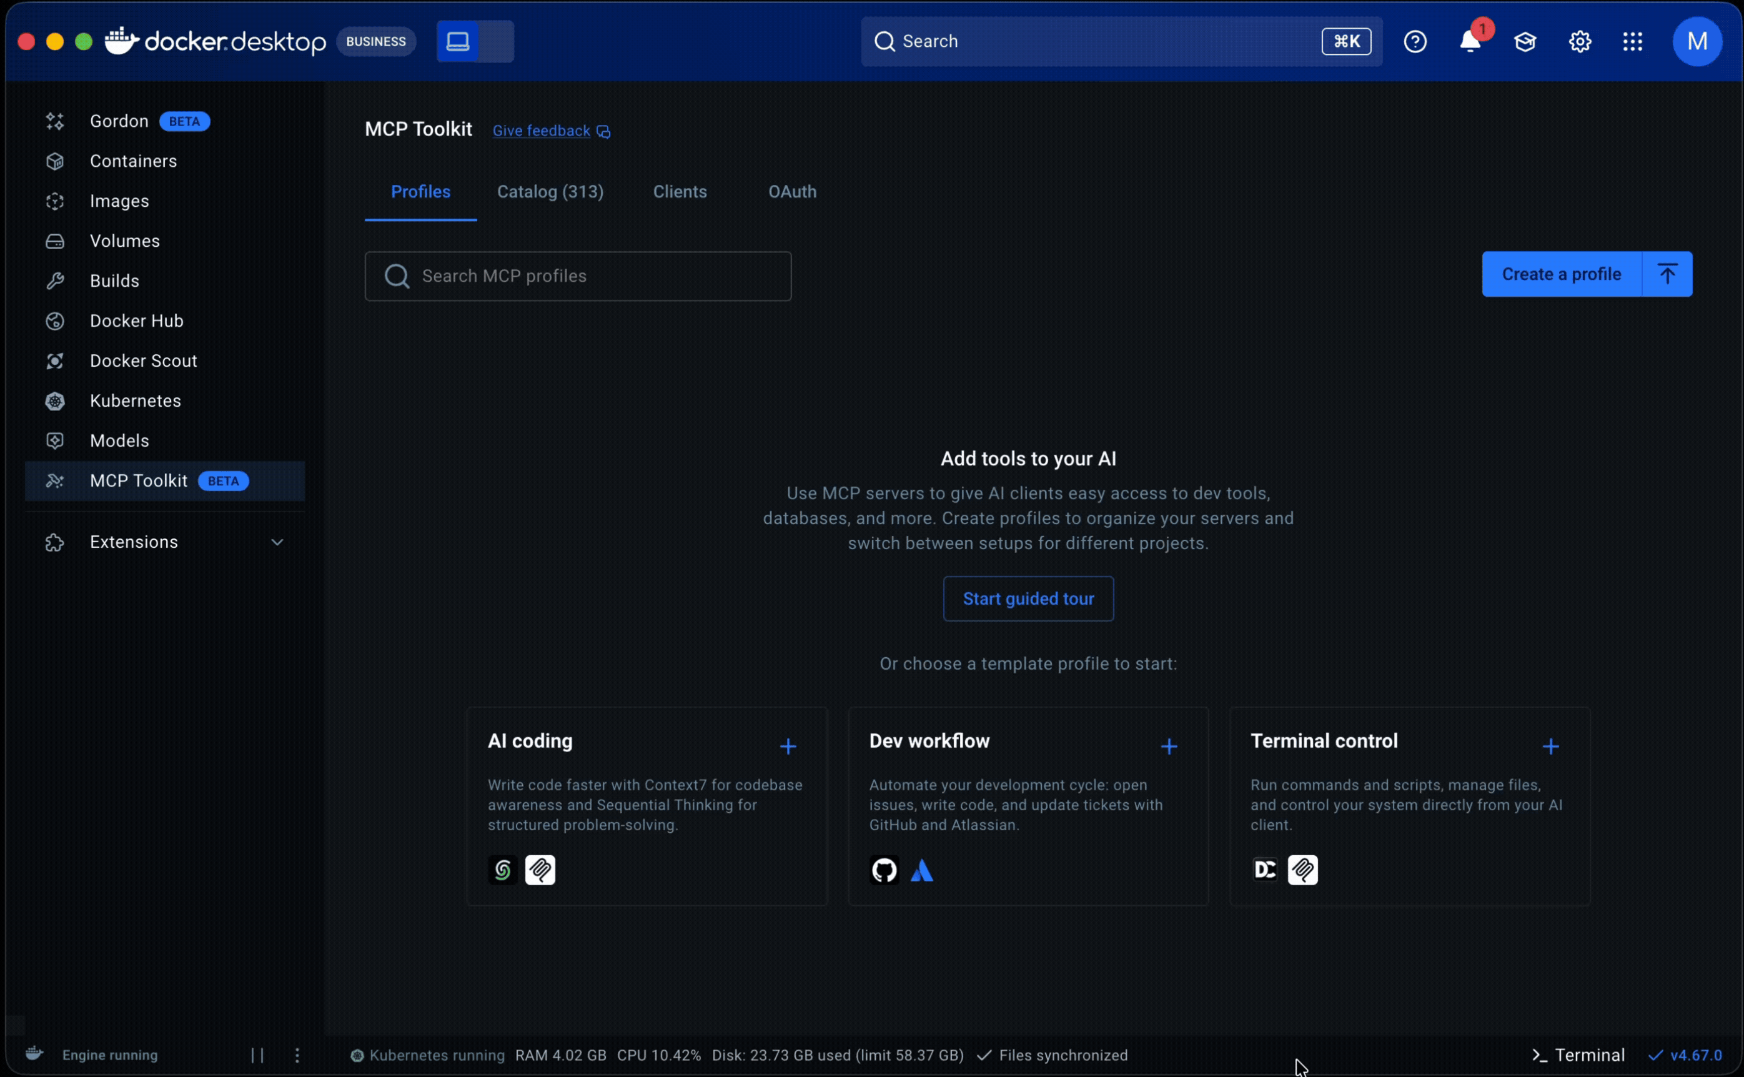The width and height of the screenshot is (1744, 1077).
Task: Click the import profile arrow icon
Action: click(x=1667, y=274)
